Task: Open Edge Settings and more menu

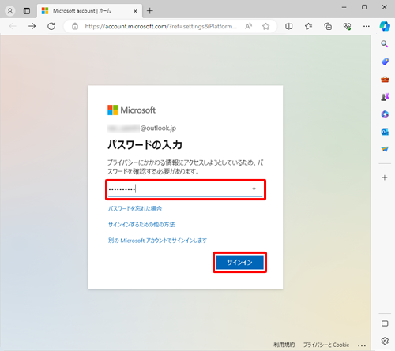Action: tap(367, 26)
